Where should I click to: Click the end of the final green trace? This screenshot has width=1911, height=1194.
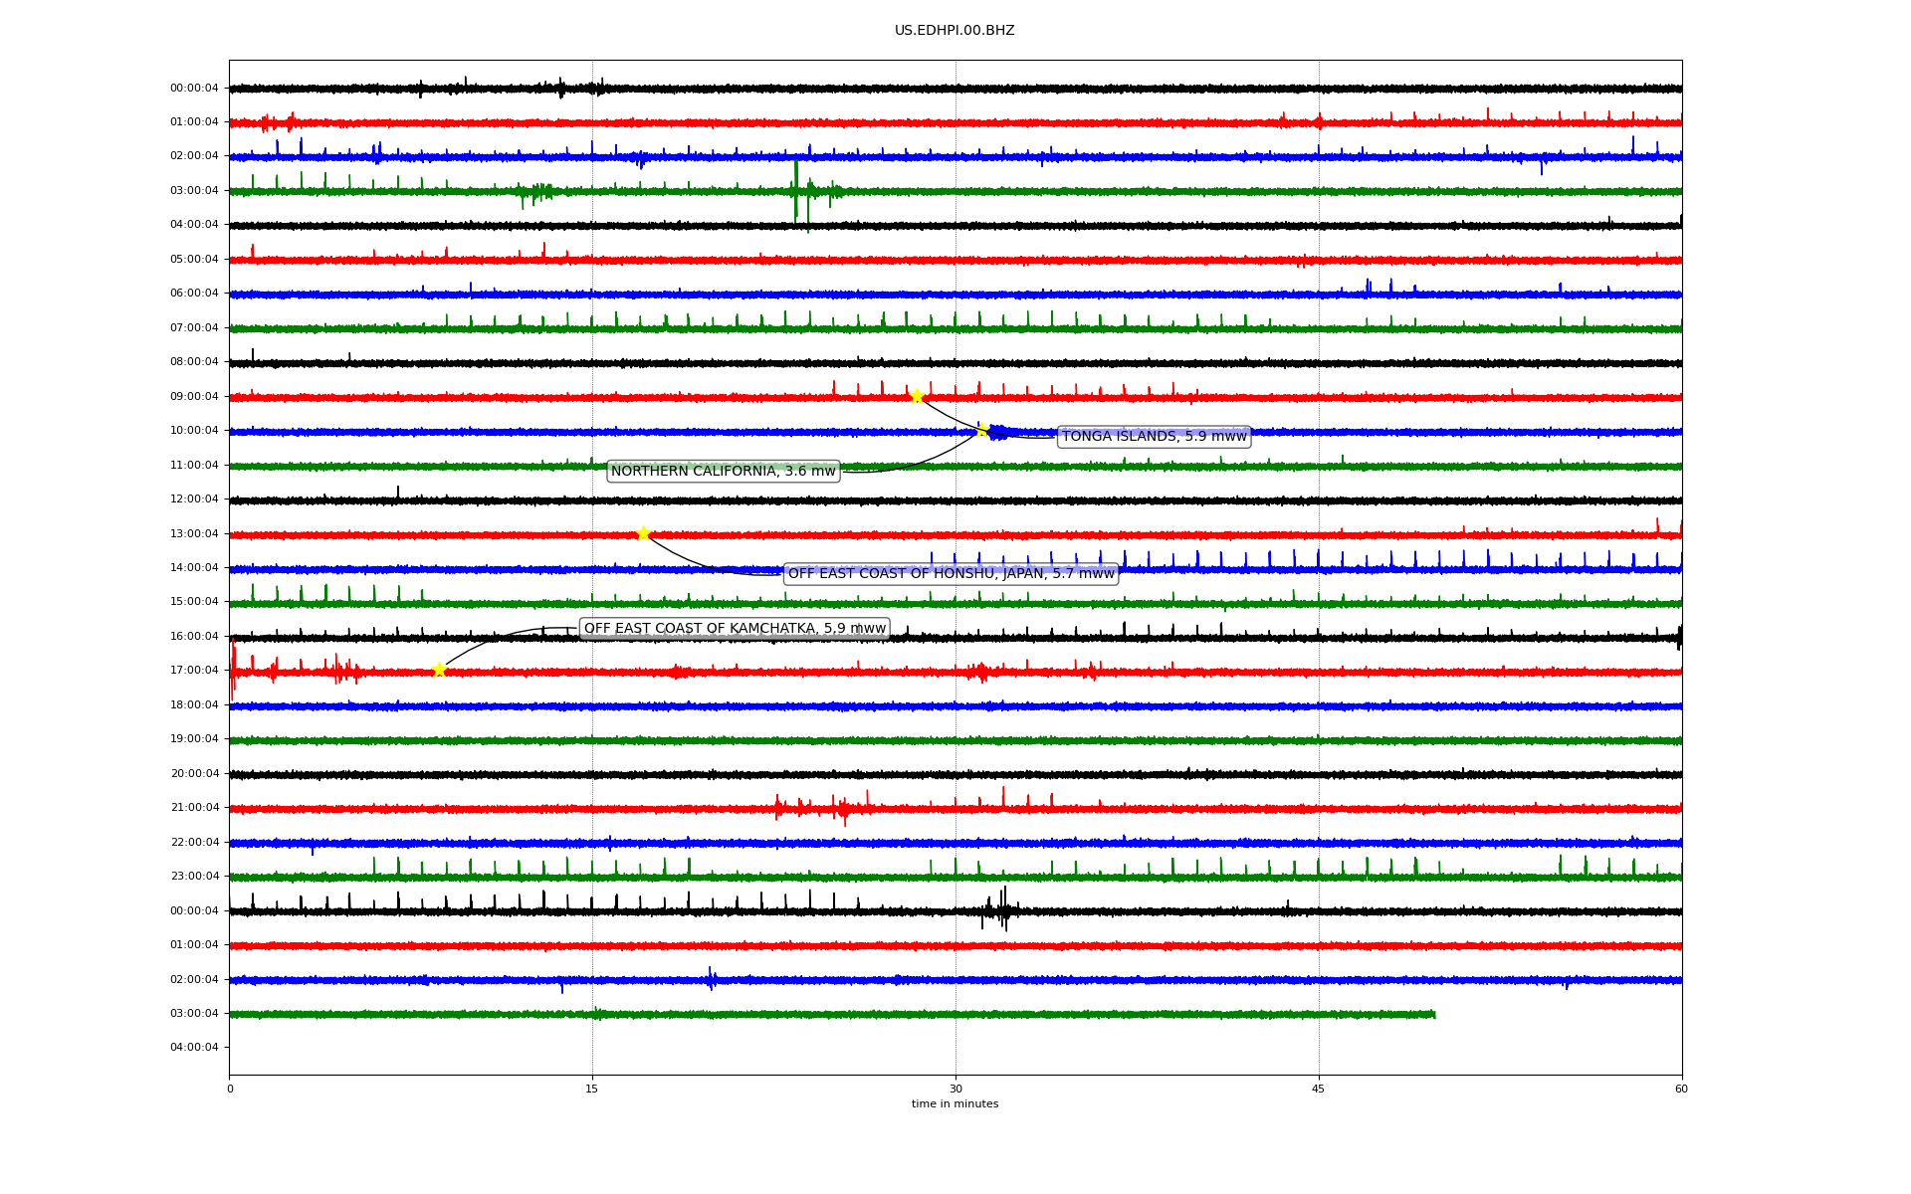(1433, 1014)
